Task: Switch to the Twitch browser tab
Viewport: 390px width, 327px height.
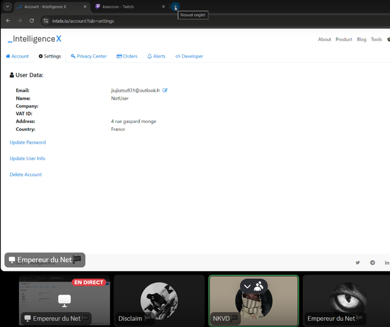Action: 130,7
